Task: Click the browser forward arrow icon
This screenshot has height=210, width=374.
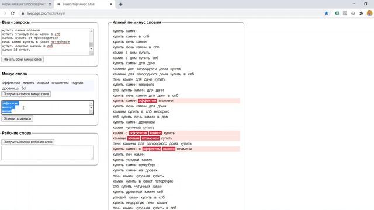Action: [5, 13]
